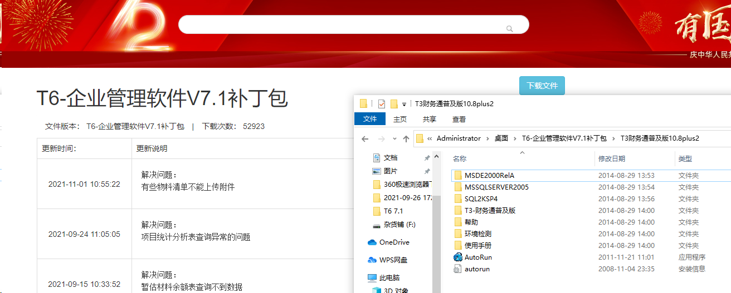Switch to the 共享 ribbon tab
The image size is (731, 293).
click(430, 119)
